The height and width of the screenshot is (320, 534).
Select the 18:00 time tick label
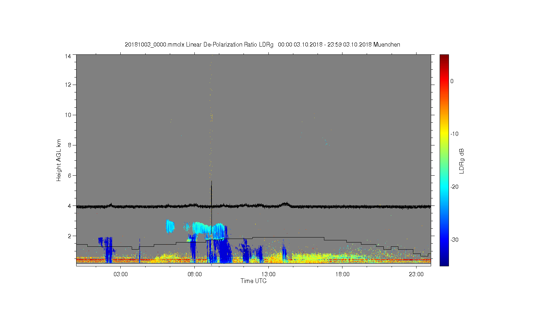pyautogui.click(x=342, y=274)
